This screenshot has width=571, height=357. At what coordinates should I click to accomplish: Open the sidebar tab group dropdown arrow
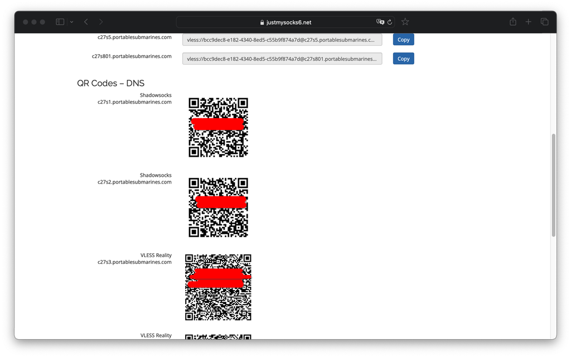(x=72, y=22)
